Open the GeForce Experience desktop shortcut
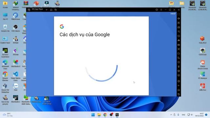 [5, 52]
